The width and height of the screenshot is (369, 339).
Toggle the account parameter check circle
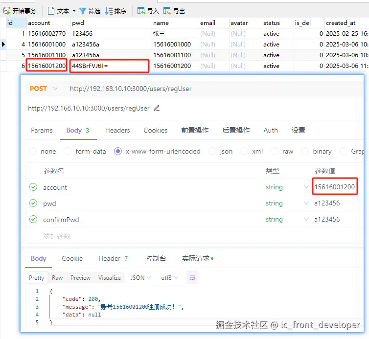[33, 187]
